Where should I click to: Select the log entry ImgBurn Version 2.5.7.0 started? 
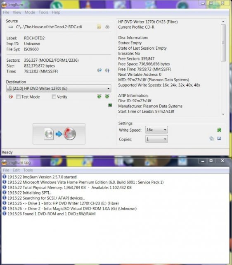(43, 177)
